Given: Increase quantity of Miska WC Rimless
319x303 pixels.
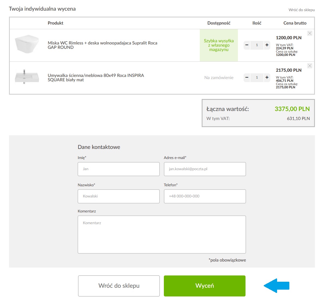Looking at the screenshot, I should pos(267,45).
